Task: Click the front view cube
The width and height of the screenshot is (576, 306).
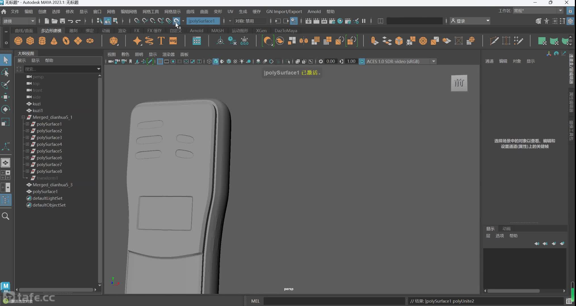Action: point(459,83)
